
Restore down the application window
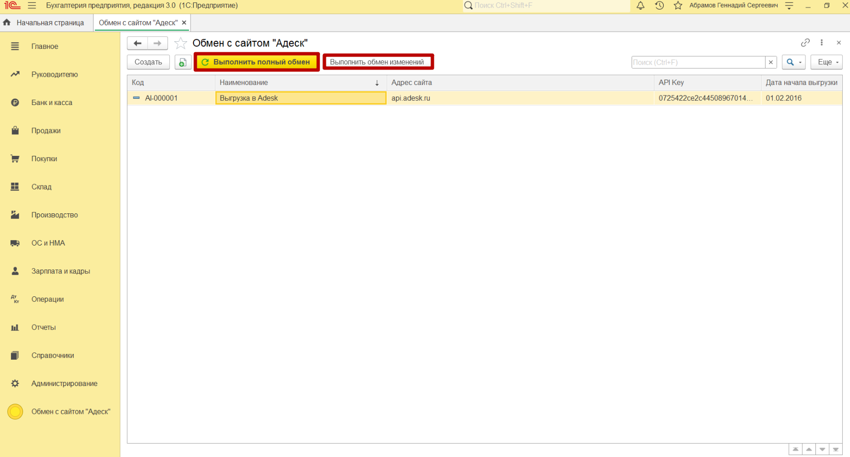pyautogui.click(x=826, y=6)
